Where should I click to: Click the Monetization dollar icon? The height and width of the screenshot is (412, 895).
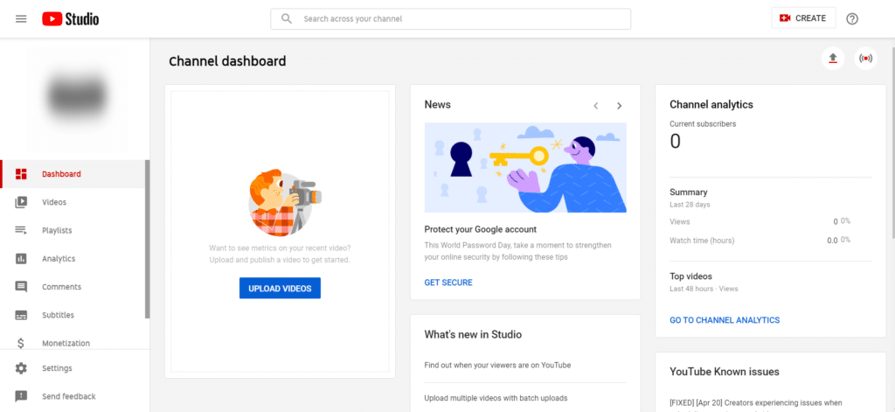click(x=21, y=343)
